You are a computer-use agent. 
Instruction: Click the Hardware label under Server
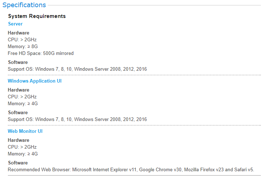coord(19,33)
